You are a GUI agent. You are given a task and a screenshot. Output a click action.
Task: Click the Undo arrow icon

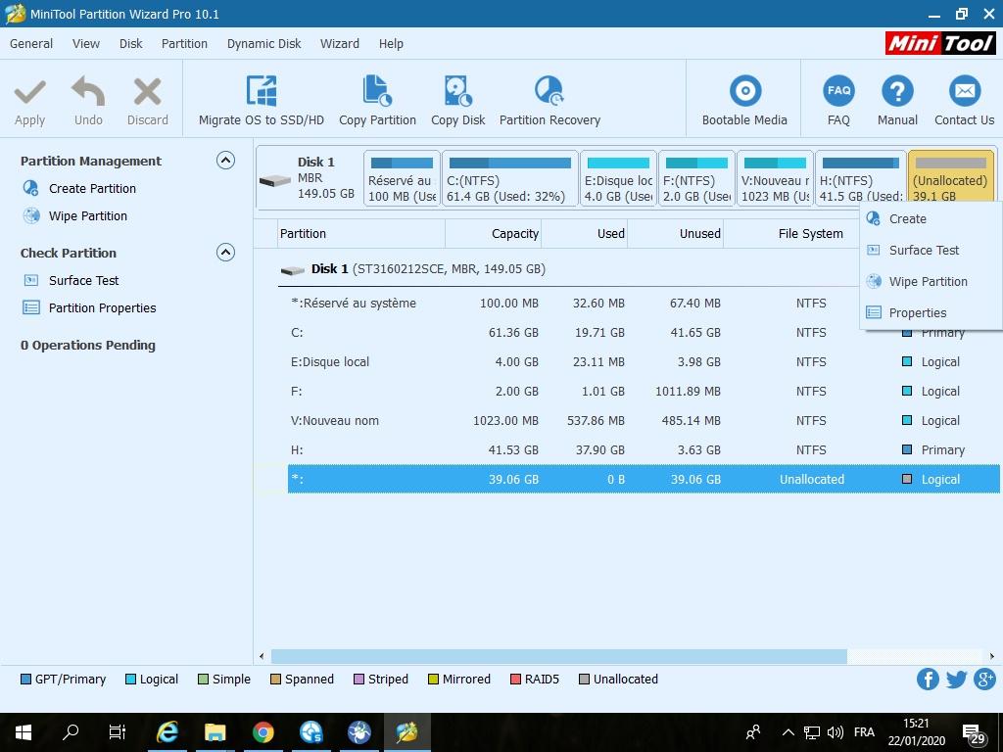coord(88,91)
